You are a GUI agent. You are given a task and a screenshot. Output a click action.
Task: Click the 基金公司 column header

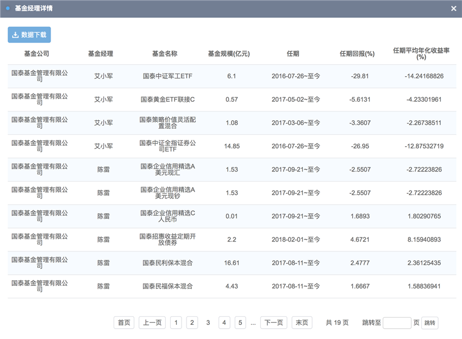37,54
